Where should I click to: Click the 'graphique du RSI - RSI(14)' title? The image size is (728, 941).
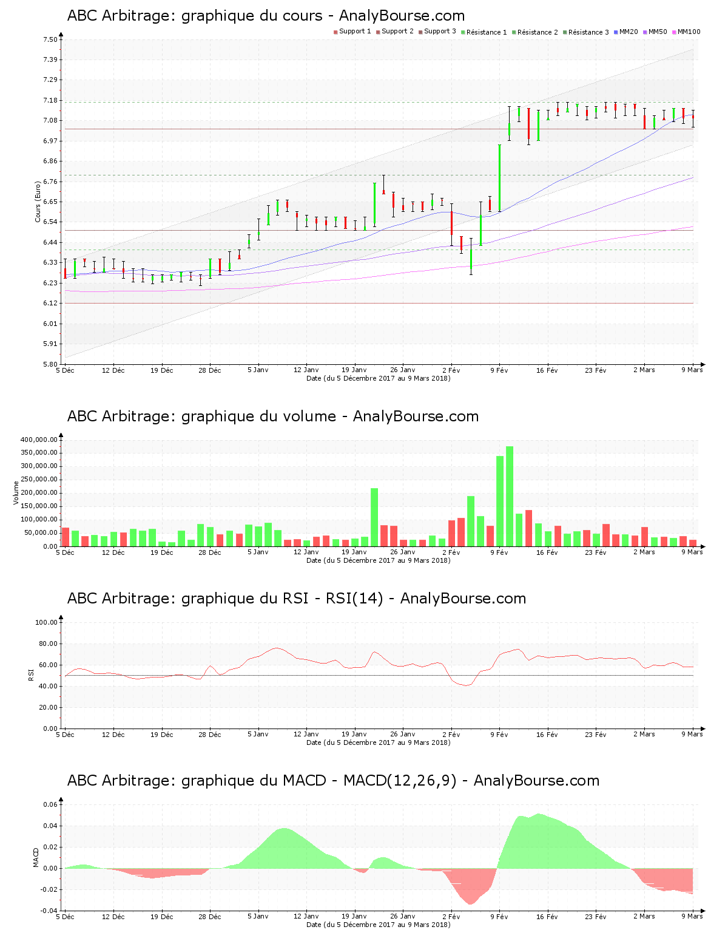pos(296,599)
